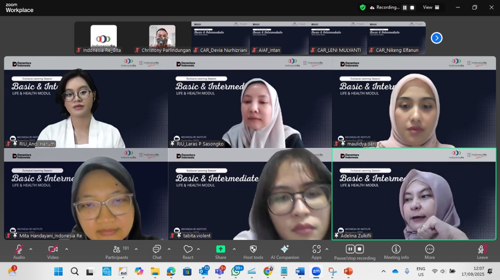This screenshot has height=280, width=500.
Task: Open WhatsApp from the taskbar
Action: tap(236, 271)
